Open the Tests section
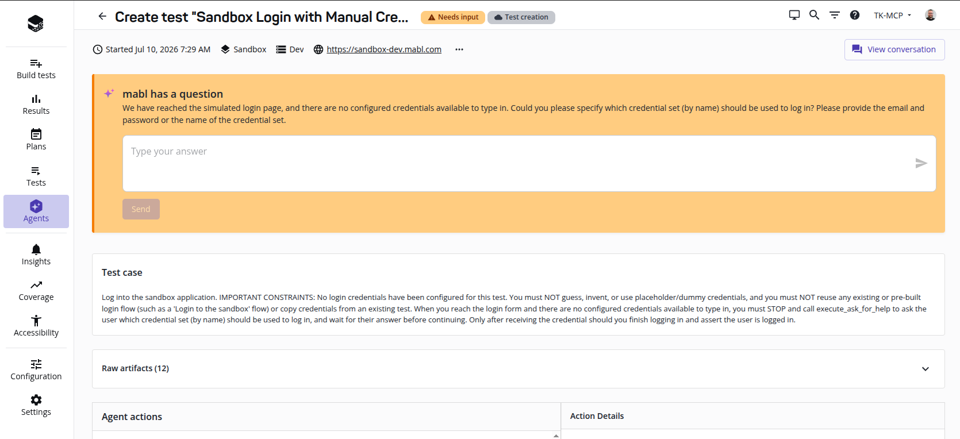This screenshot has width=960, height=439. pyautogui.click(x=36, y=176)
